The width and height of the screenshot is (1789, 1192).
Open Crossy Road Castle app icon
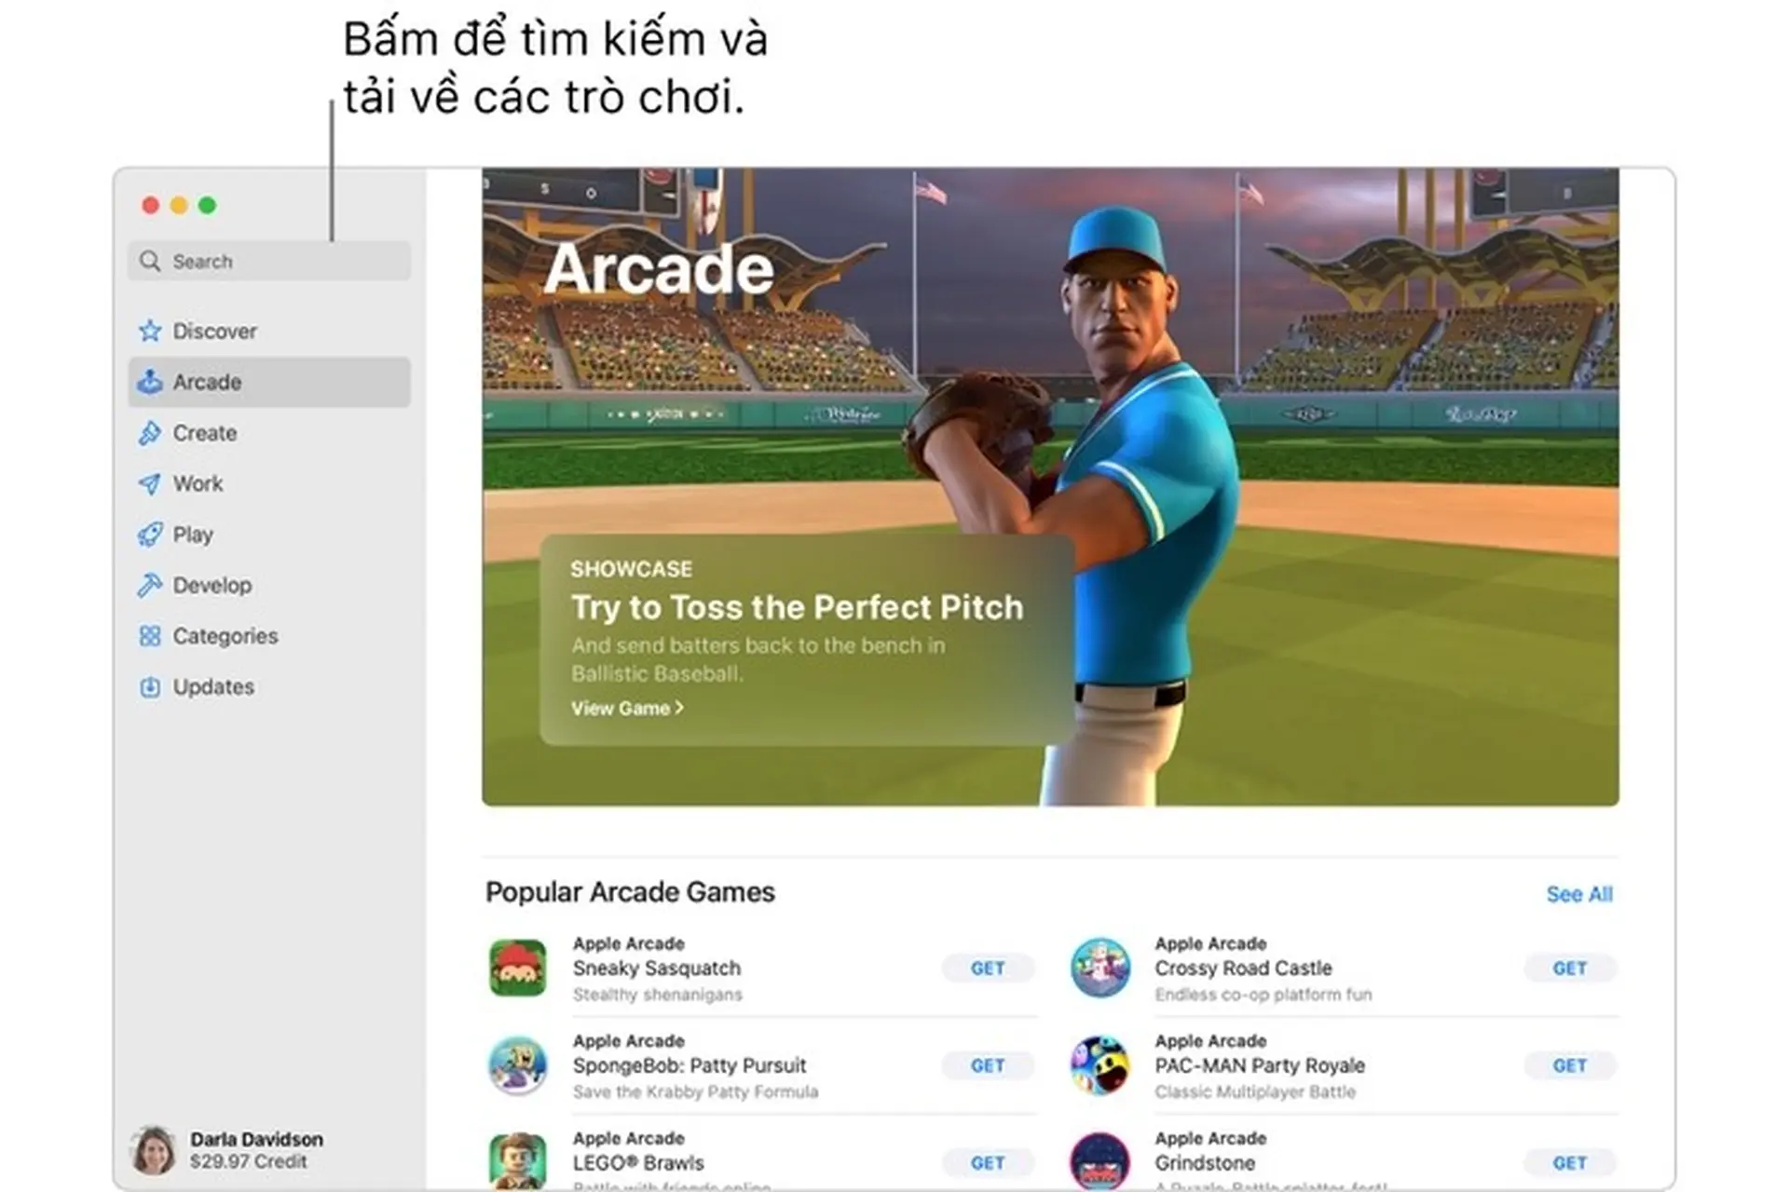coord(1099,968)
